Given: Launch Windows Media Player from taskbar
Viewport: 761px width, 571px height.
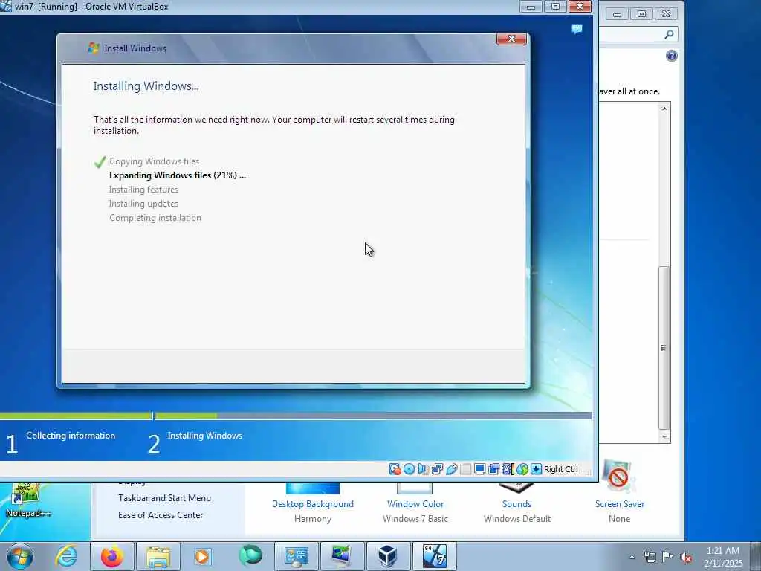Looking at the screenshot, I should (202, 556).
